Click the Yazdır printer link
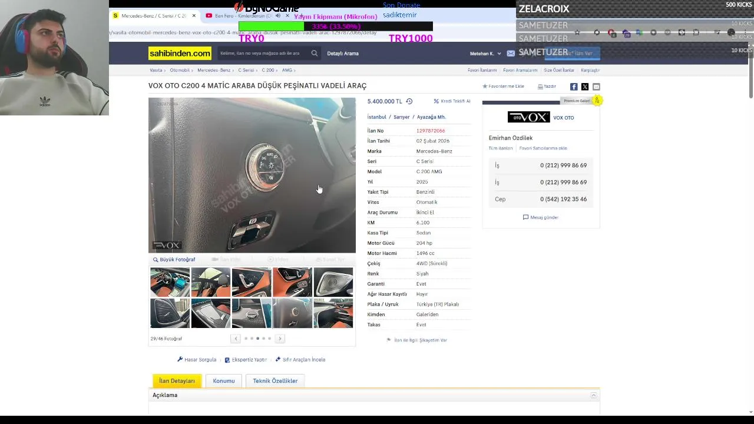This screenshot has height=424, width=754. [547, 87]
